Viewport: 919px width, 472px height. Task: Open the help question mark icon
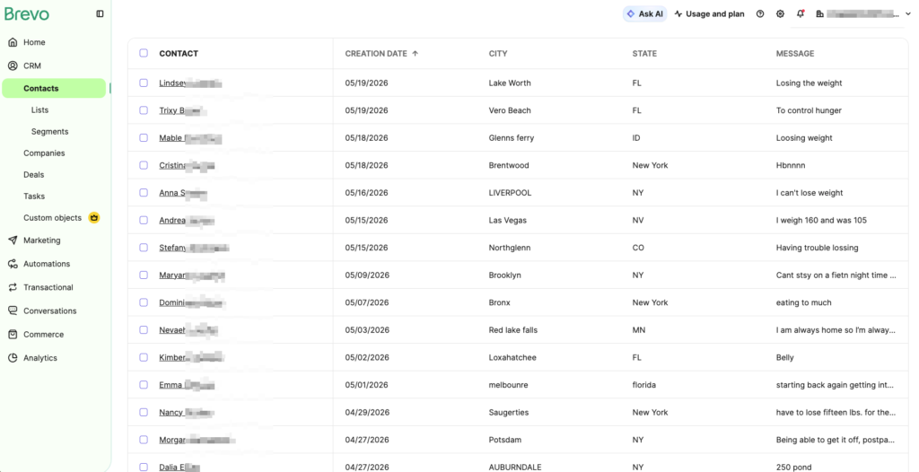click(x=760, y=14)
